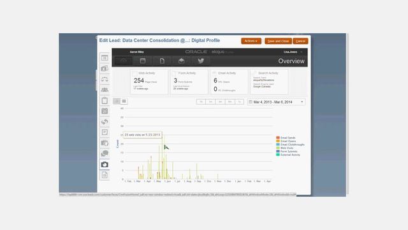The height and width of the screenshot is (230, 408).
Task: Toggle the Web Activity checkbox
Action: pyautogui.click(x=135, y=73)
